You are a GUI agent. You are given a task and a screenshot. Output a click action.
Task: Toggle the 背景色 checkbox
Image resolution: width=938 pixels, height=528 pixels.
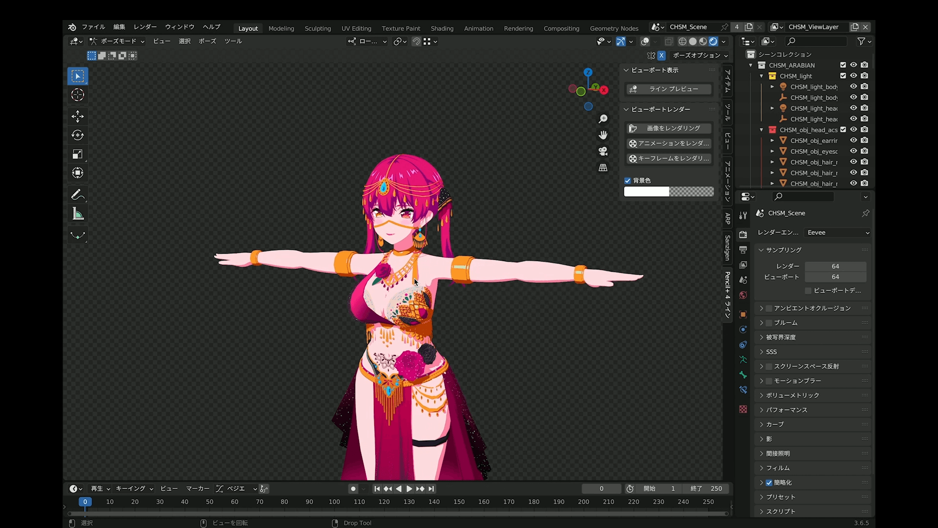pos(628,180)
